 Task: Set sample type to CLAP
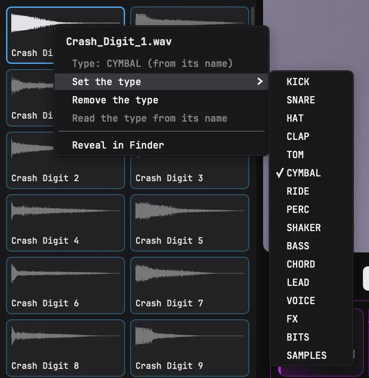311,136
